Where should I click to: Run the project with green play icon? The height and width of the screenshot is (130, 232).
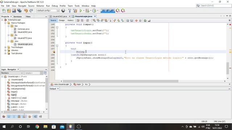[x=80, y=10]
